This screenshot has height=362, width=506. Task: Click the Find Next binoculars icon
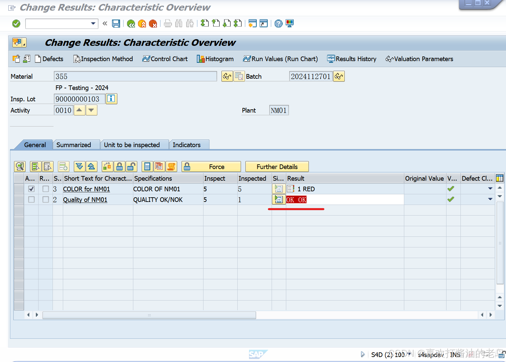pyautogui.click(x=190, y=24)
